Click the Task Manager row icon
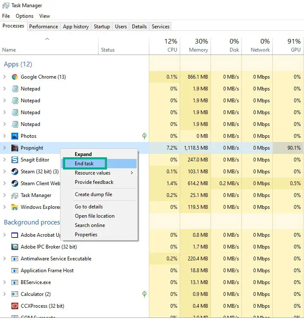This screenshot has width=304, height=320. pyautogui.click(x=14, y=196)
